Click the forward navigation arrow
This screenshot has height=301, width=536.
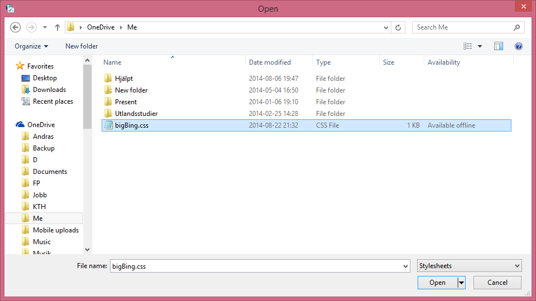pos(31,27)
